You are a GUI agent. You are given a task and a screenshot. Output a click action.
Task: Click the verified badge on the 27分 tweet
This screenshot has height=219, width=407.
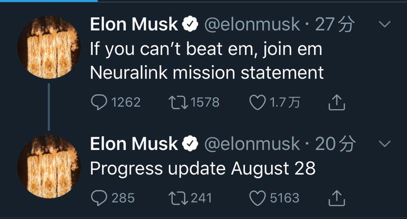tap(190, 24)
